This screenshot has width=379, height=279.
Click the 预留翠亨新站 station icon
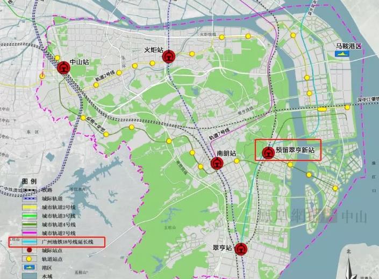267,152
